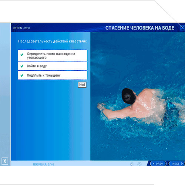Close the lesson using top-right X icon
The width and height of the screenshot is (185, 185).
coord(183,28)
